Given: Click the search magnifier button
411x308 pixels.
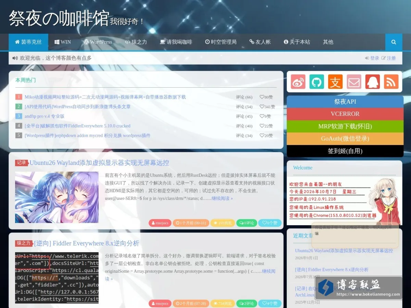Looking at the screenshot, I should 394,42.
